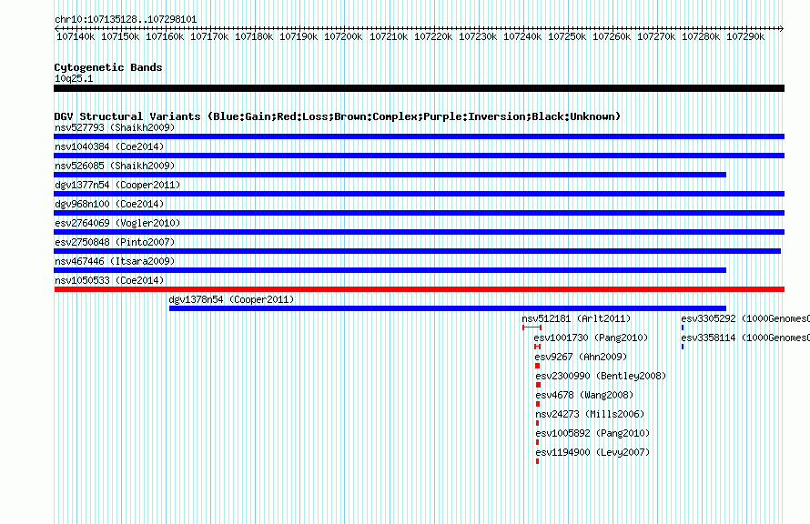The width and height of the screenshot is (810, 524).
Task: Select the blue bar under nsv526085
Action: 390,175
